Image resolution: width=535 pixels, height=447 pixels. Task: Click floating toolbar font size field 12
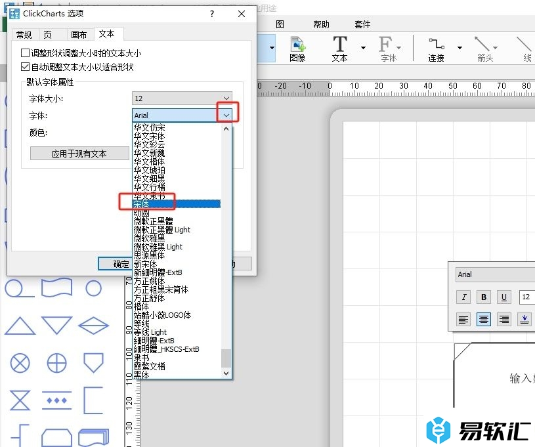[x=527, y=297]
